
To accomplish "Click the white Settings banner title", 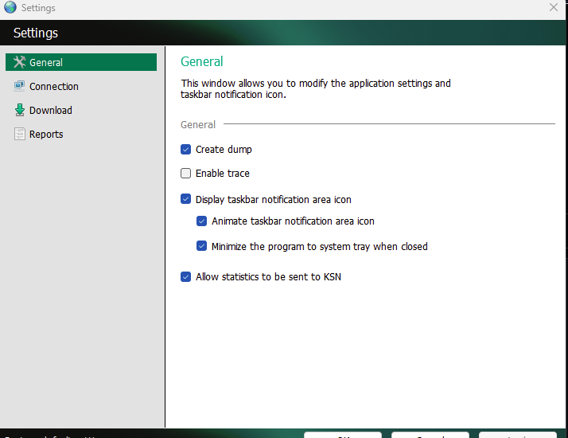I will pyautogui.click(x=36, y=33).
